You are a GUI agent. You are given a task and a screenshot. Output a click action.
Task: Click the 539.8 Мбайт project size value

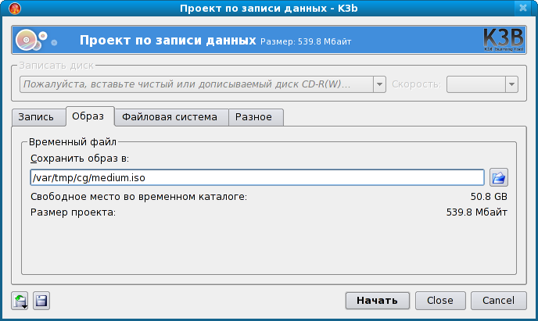[476, 212]
